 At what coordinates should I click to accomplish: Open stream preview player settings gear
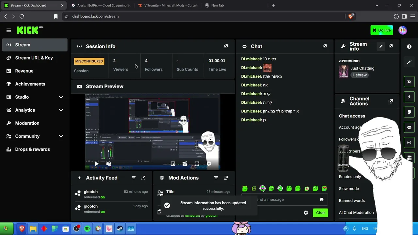click(x=209, y=164)
